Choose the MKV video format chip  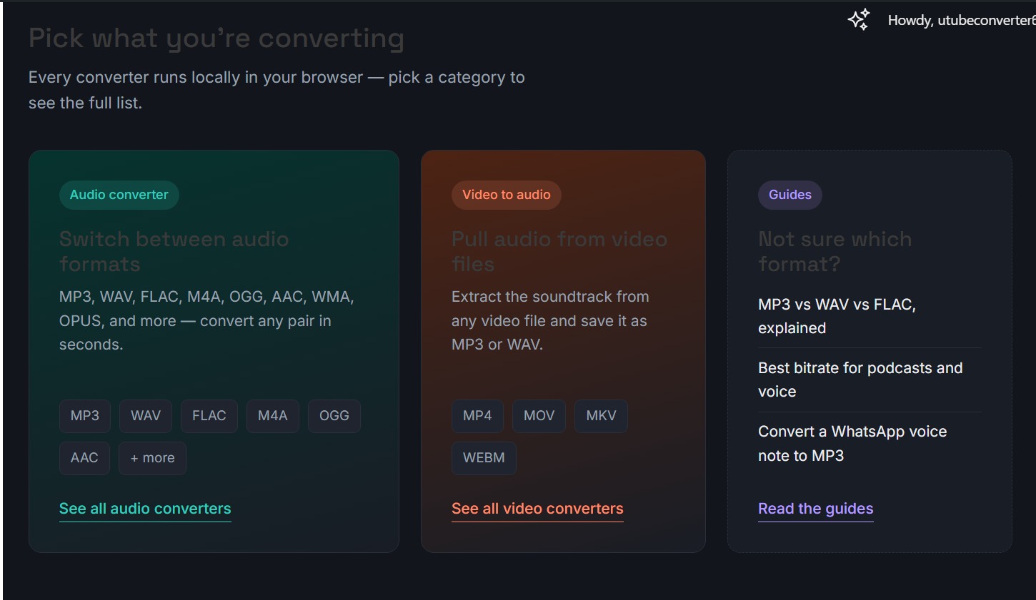[602, 416]
